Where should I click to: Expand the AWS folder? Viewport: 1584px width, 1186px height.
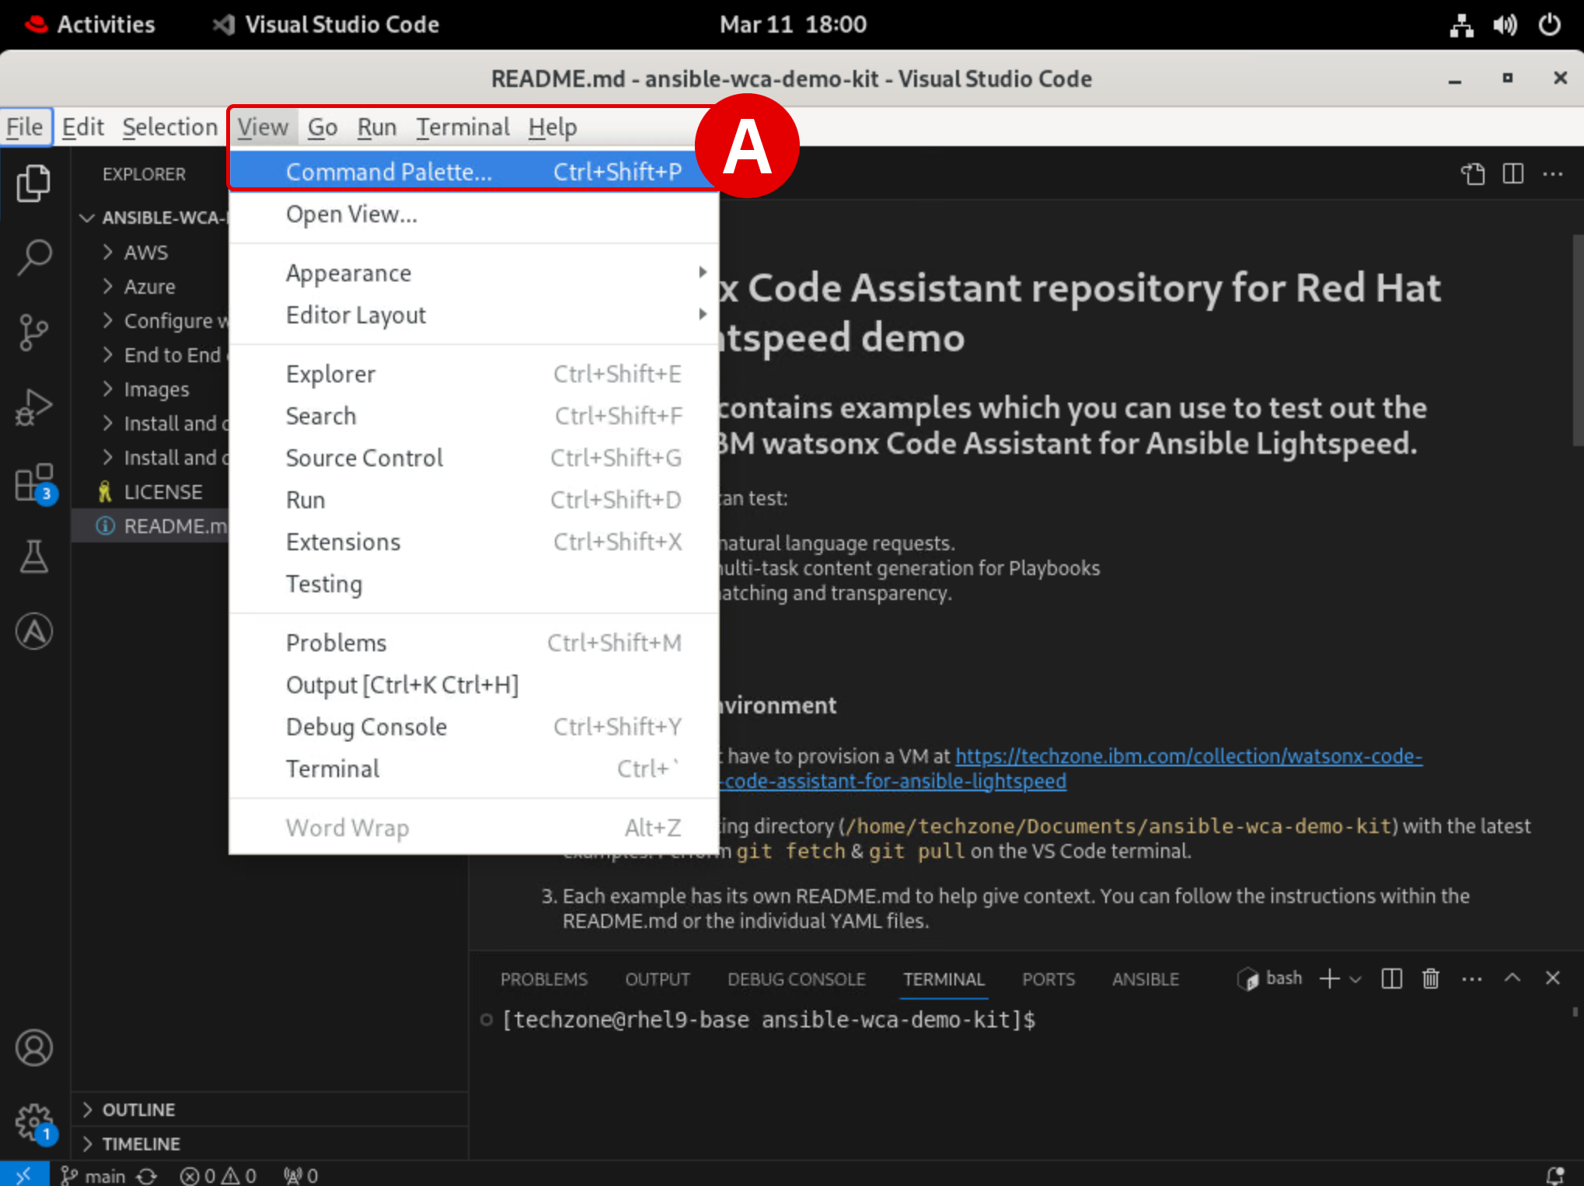pyautogui.click(x=145, y=253)
